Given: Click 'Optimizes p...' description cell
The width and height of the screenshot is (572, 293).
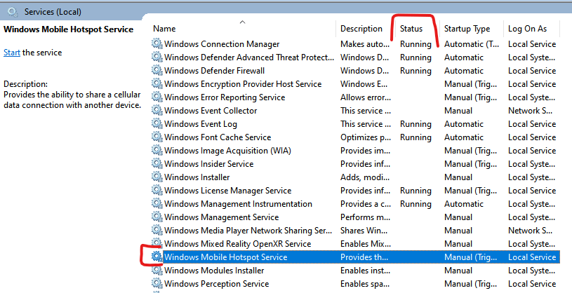Looking at the screenshot, I should click(x=366, y=138).
